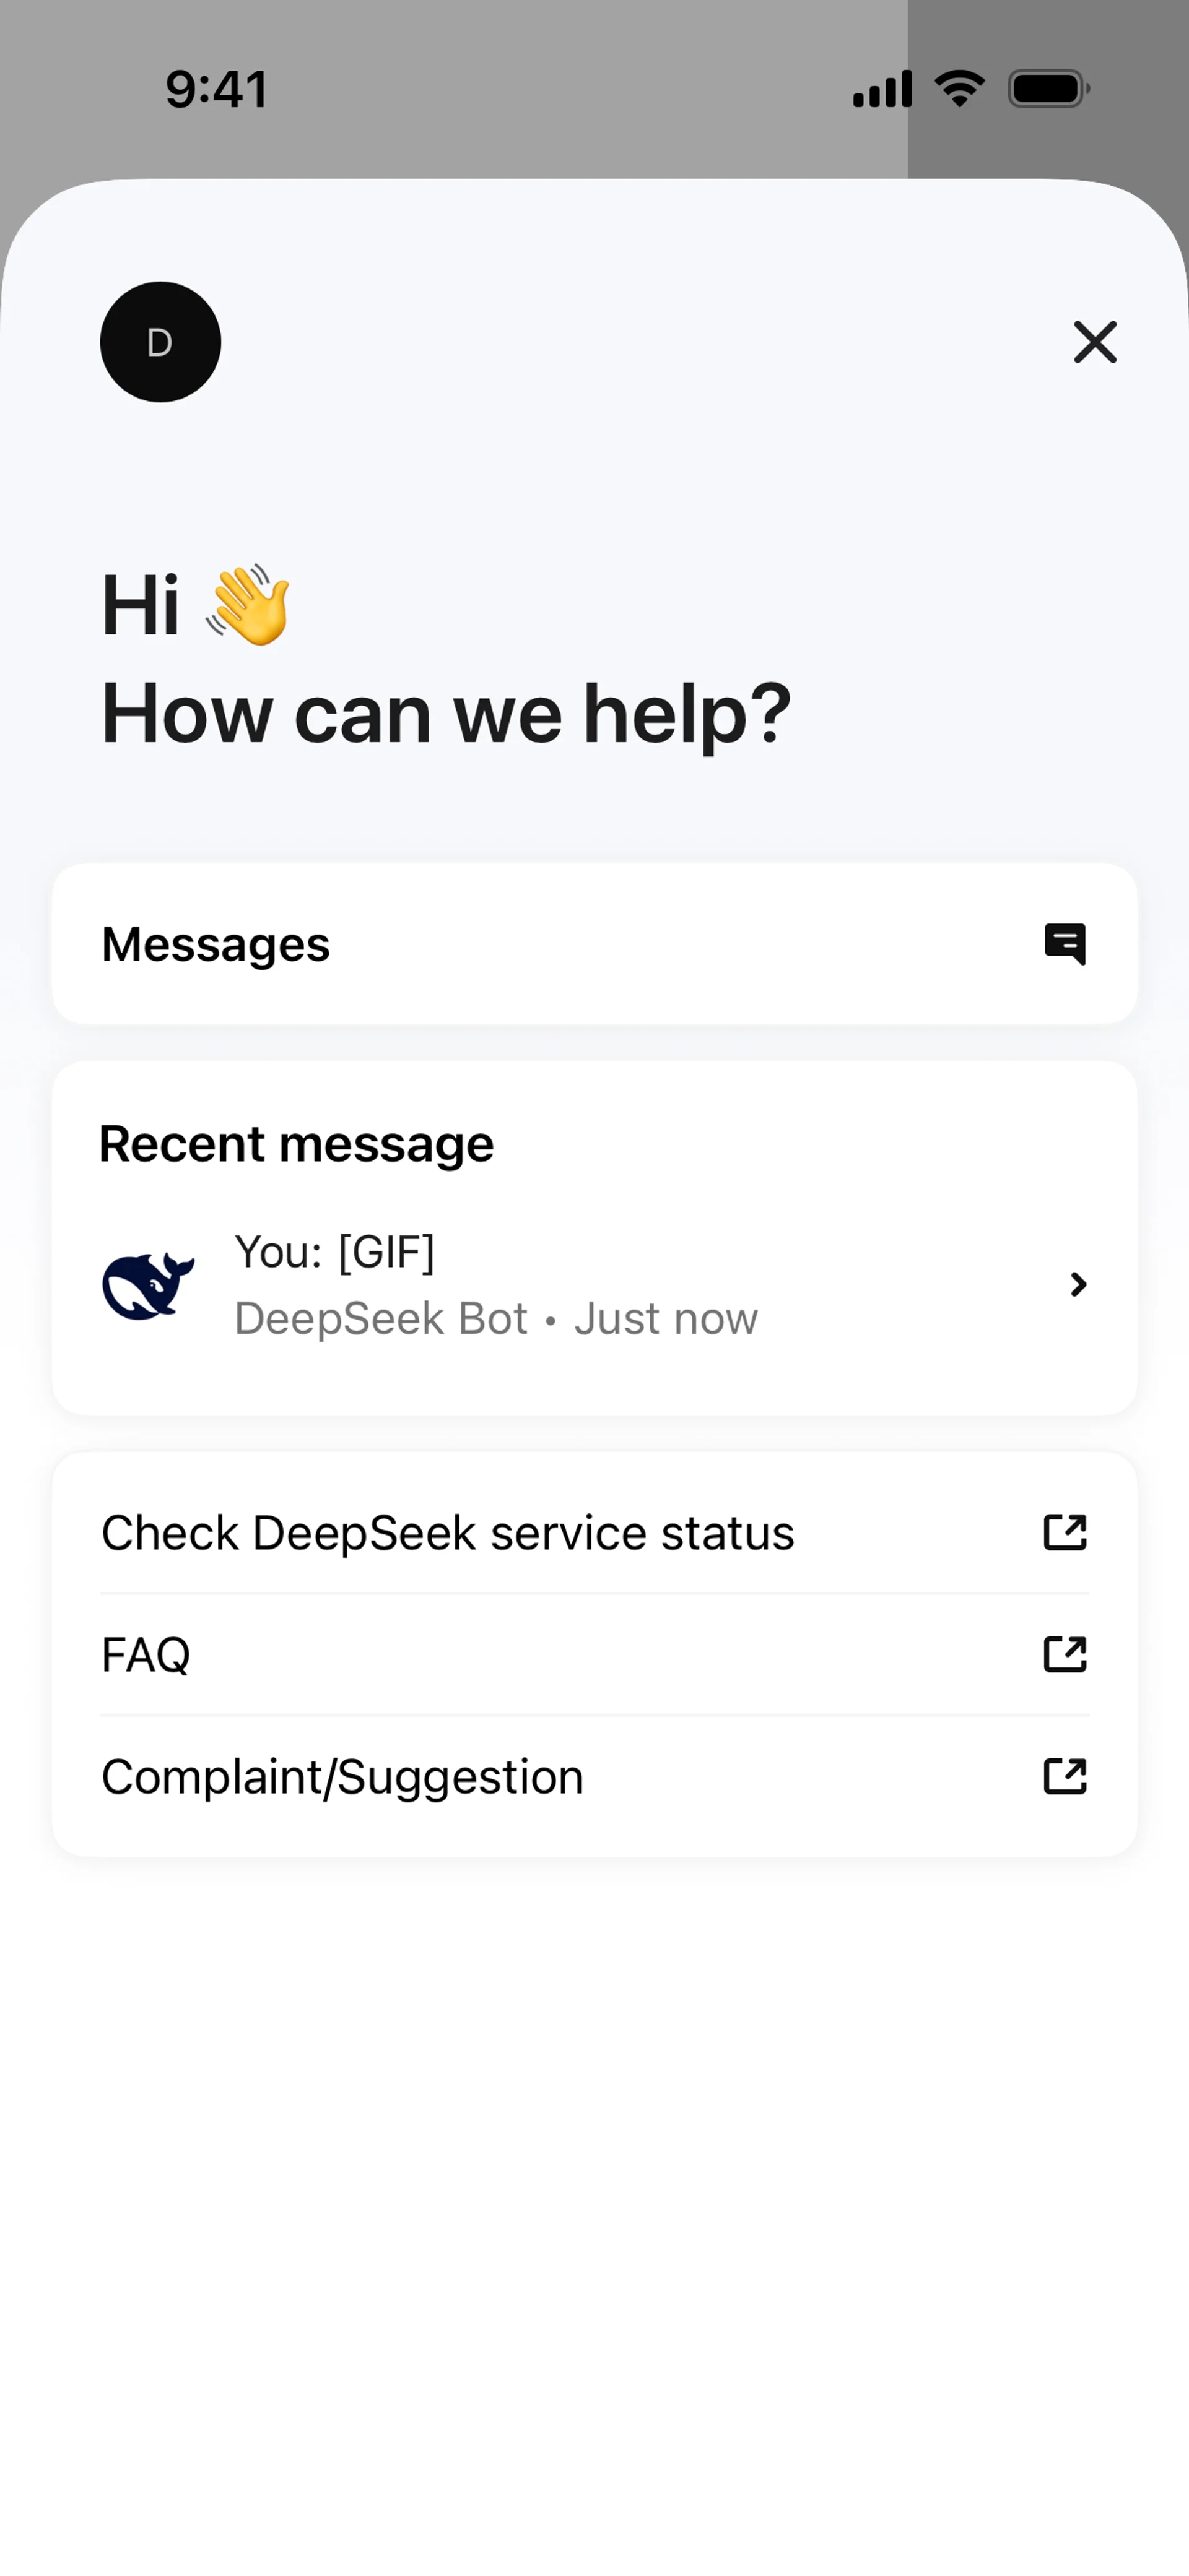The height and width of the screenshot is (2576, 1189).
Task: Click the "Recent message" heading
Action: 296,1143
